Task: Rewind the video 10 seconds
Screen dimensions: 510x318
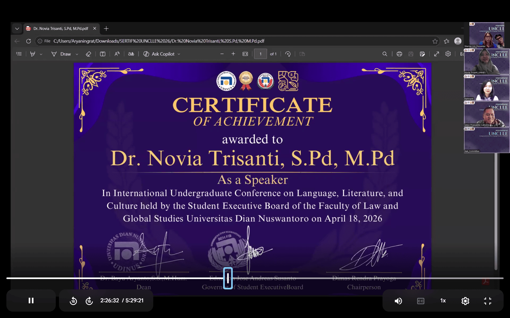Action: [73, 301]
